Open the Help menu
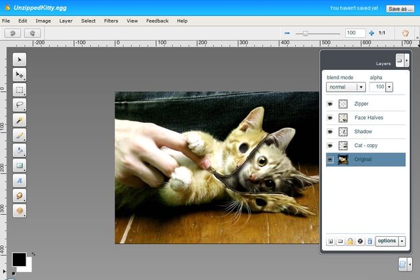This screenshot has height=280, width=420. point(182,21)
